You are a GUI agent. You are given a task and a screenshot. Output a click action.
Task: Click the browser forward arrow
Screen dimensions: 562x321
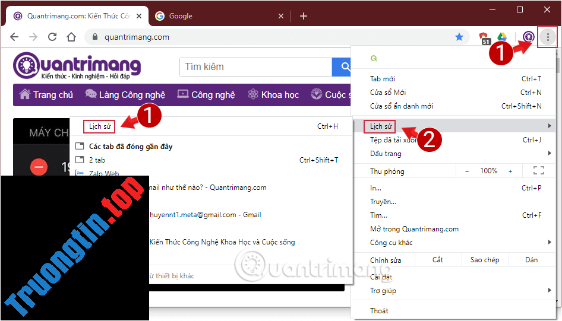click(33, 37)
